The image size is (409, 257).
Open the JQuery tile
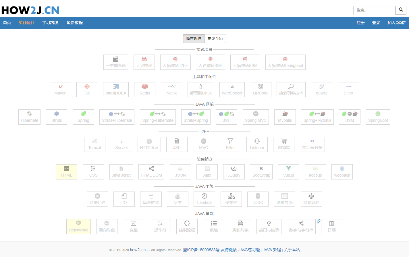(234, 172)
